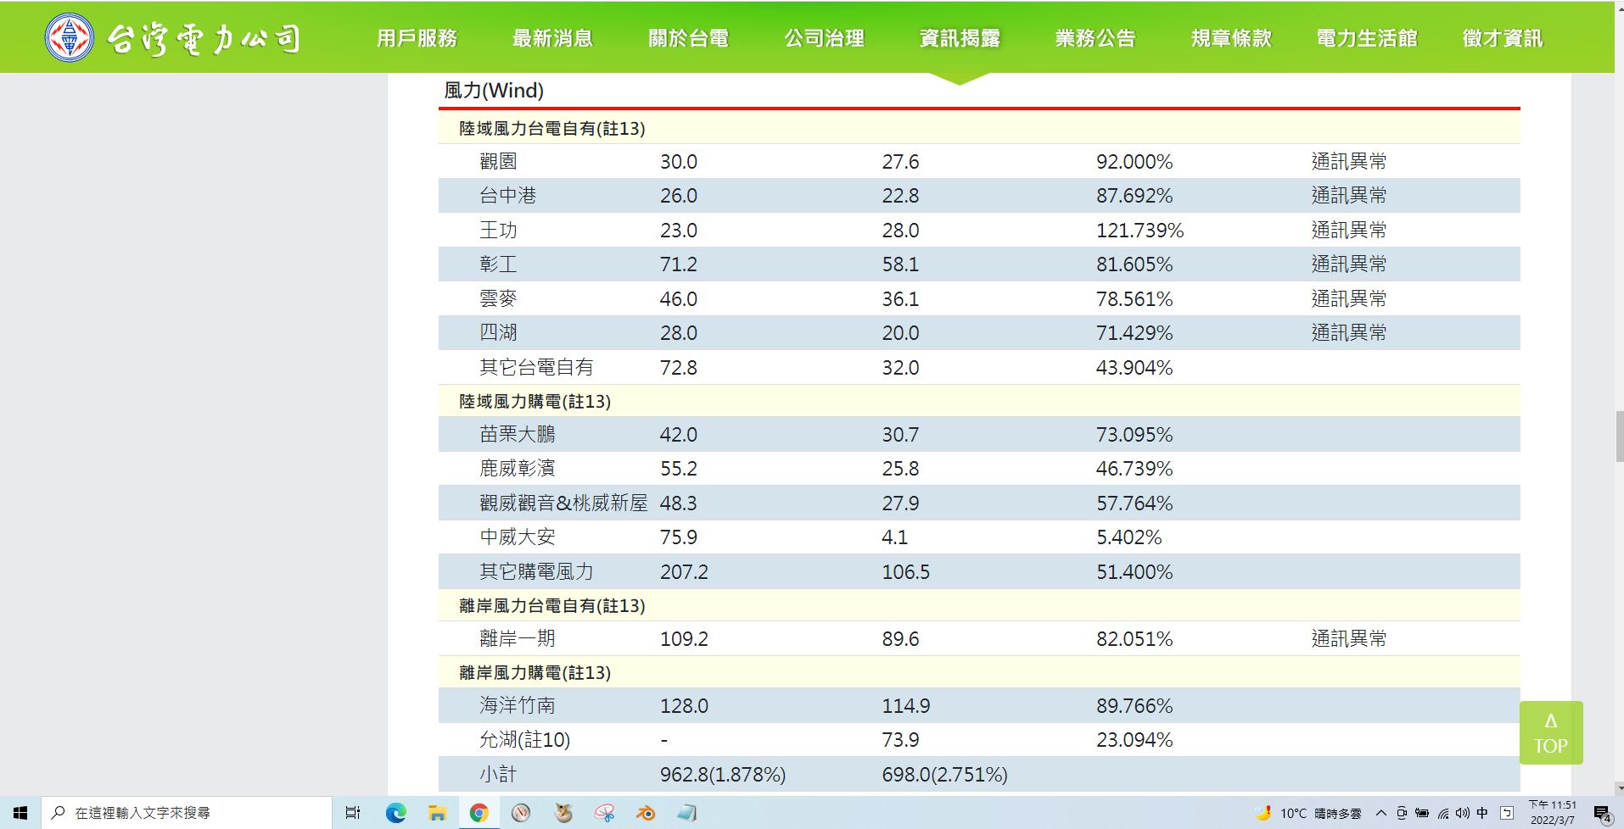Open the clock showing 下午 11:51
The image size is (1624, 829).
click(x=1552, y=813)
